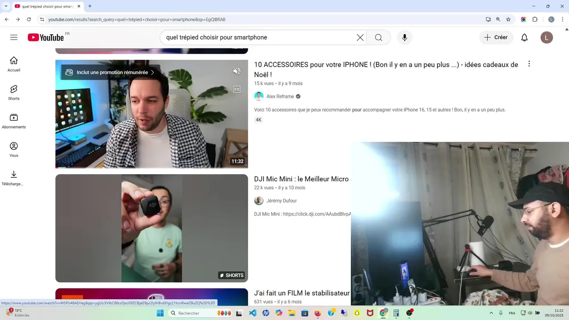
Task: Open Abonnements in the sidebar
Action: 14,121
